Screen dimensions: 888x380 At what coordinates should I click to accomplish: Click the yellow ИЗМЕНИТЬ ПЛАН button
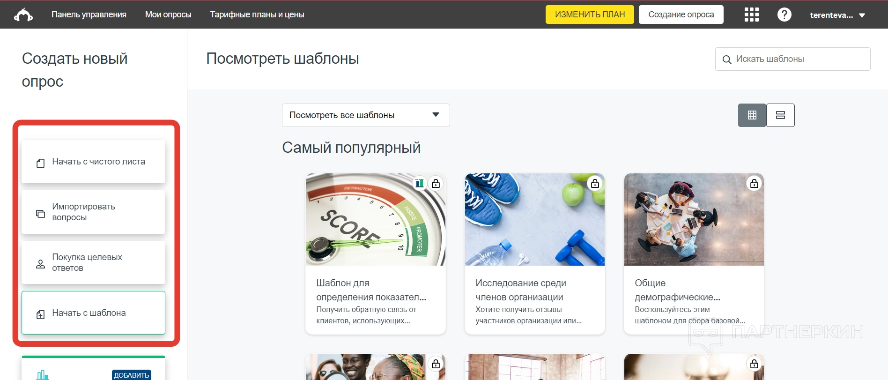click(590, 15)
